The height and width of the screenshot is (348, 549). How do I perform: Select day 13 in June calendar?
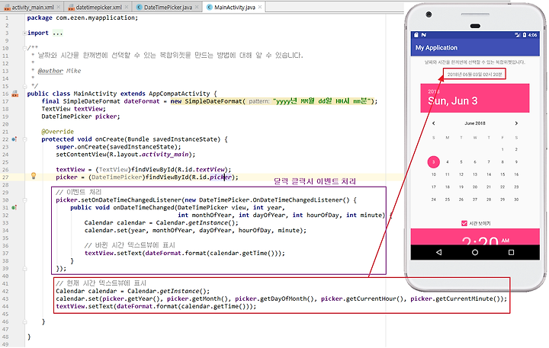tap(475, 174)
